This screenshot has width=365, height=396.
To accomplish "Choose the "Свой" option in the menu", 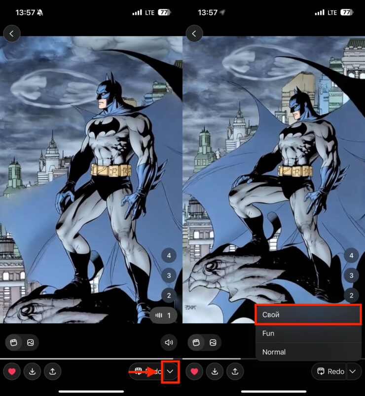I will tap(308, 315).
